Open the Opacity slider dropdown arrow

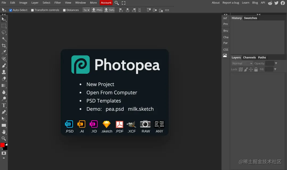tap(276, 63)
